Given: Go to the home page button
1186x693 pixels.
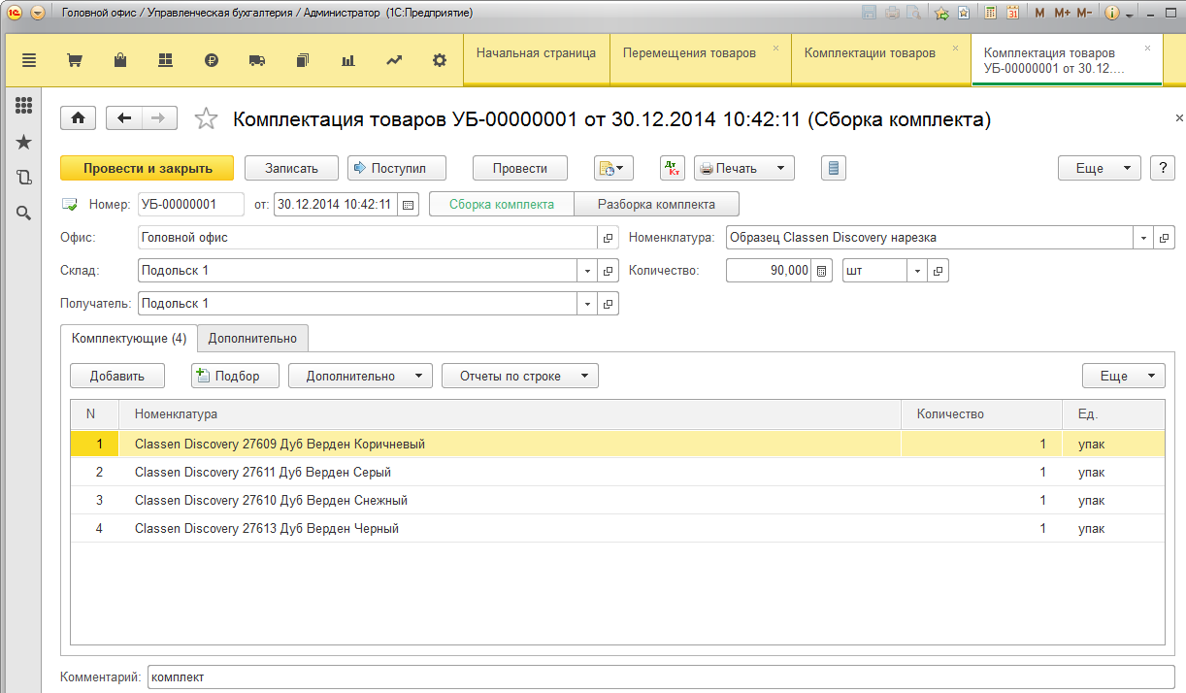Looking at the screenshot, I should (78, 118).
